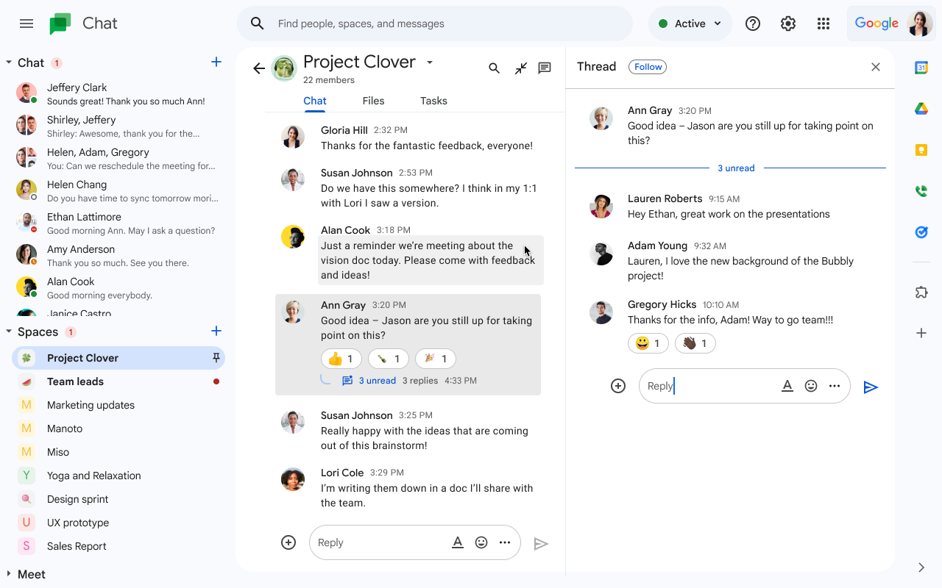Search within the Project Clover space
Screen dimensions: 942x588
click(x=495, y=68)
